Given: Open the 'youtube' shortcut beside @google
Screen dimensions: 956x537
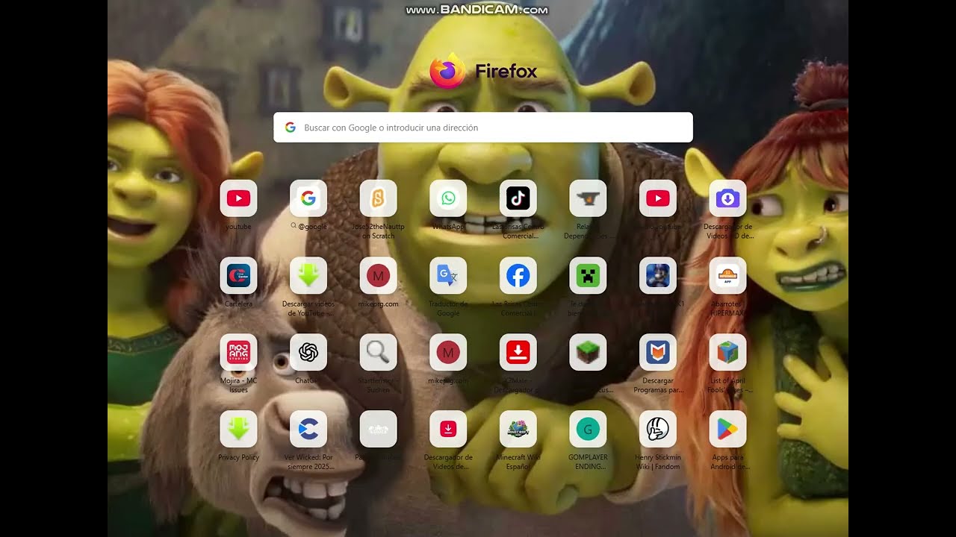Looking at the screenshot, I should click(x=238, y=198).
